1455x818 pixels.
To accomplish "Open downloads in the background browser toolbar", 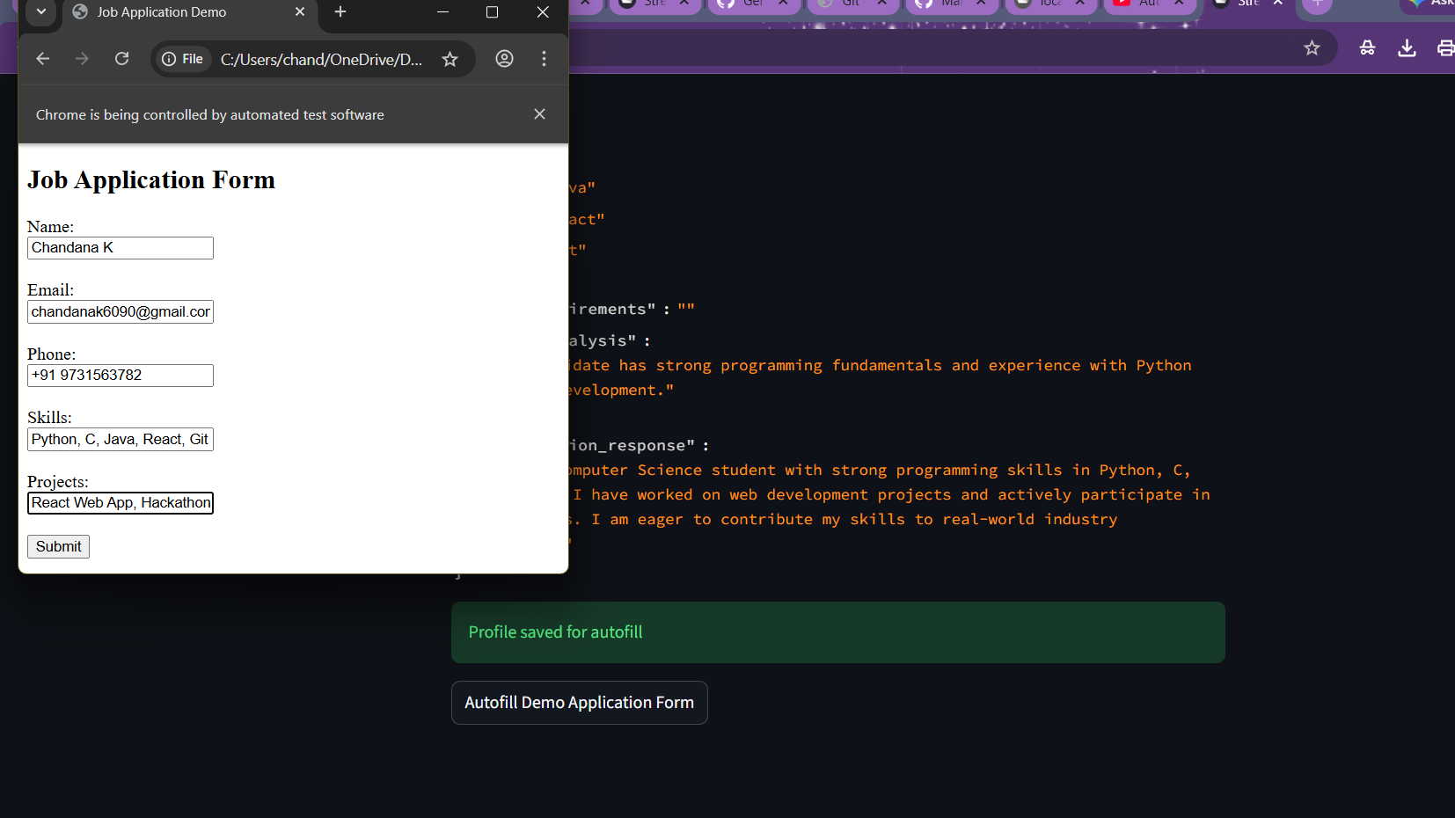I will pyautogui.click(x=1407, y=48).
